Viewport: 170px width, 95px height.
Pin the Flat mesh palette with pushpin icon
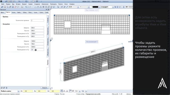tap(46, 9)
